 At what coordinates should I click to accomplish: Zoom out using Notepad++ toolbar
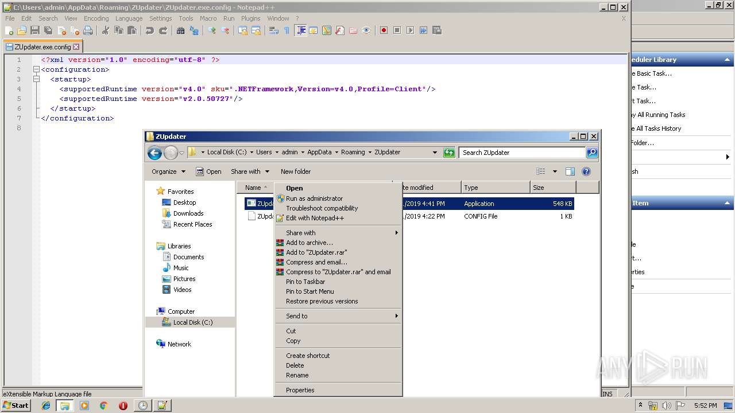coord(225,30)
